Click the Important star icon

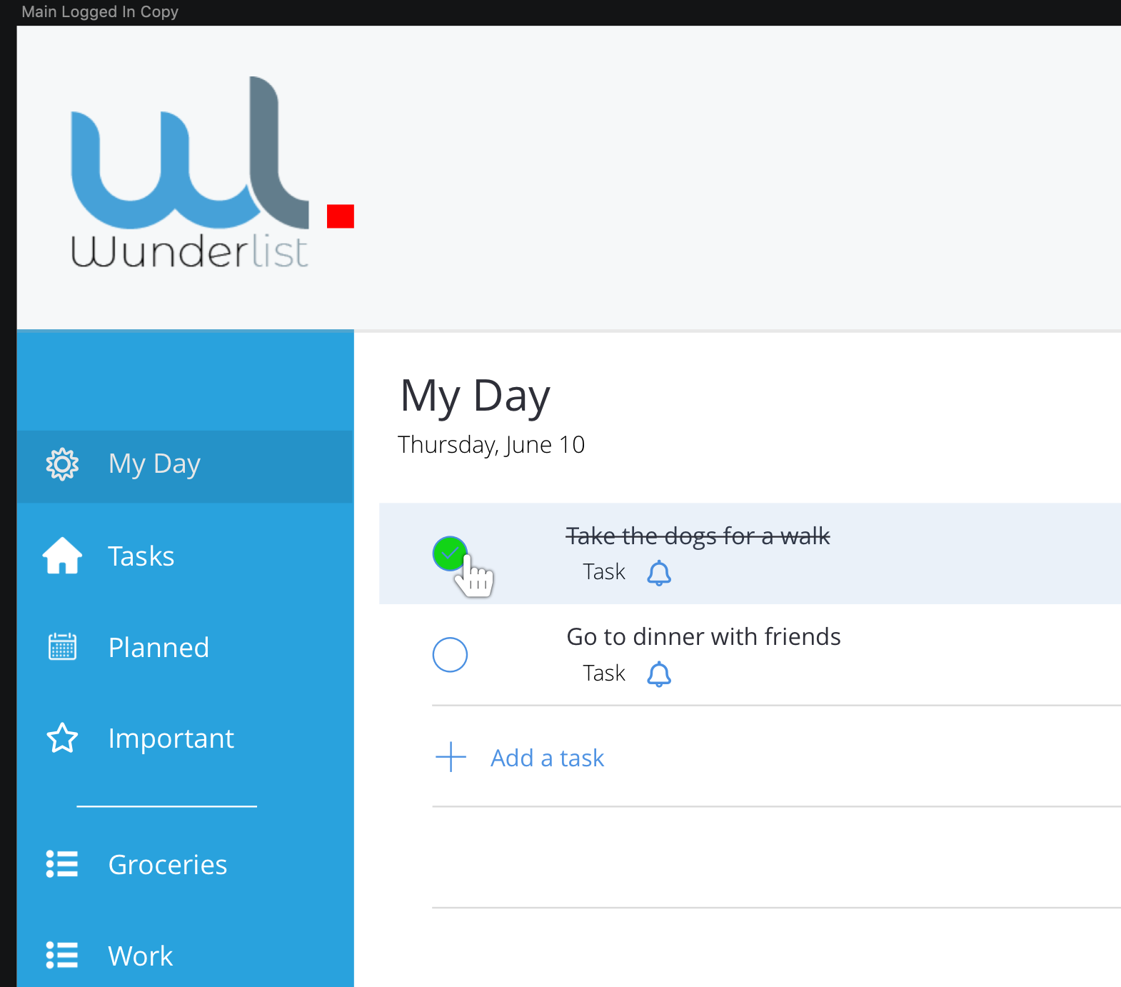[62, 738]
